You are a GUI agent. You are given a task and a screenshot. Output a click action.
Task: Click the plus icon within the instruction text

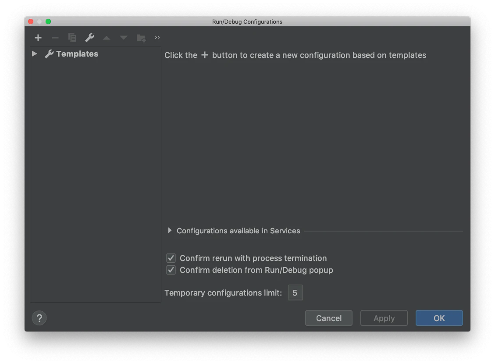[204, 55]
